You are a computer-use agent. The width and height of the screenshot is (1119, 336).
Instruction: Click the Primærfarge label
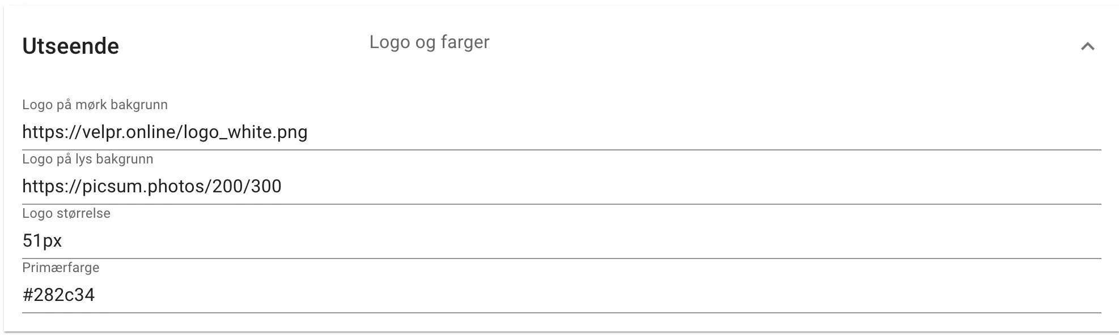(x=61, y=268)
